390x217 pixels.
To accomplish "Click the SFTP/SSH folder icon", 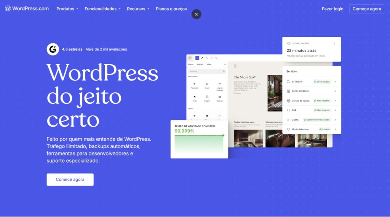I will [x=288, y=81].
